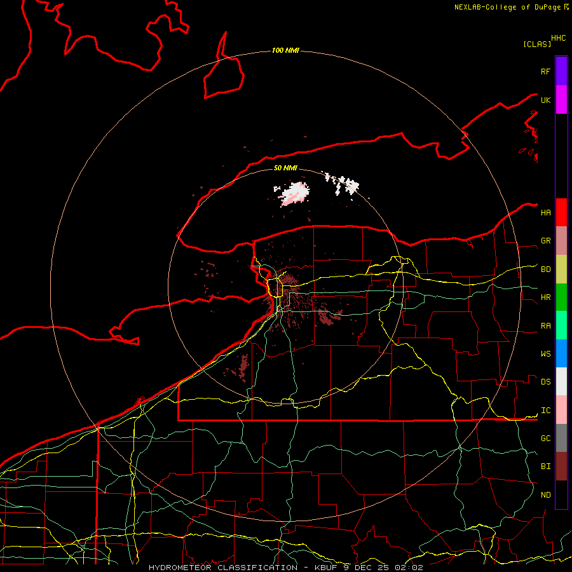Pick the HR green legend swatch
Viewport: 572px width, 572px height.
coord(561,297)
